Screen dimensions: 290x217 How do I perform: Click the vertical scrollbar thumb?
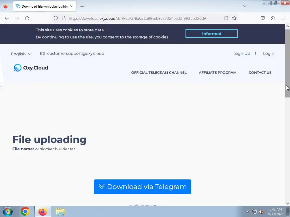click(x=288, y=63)
